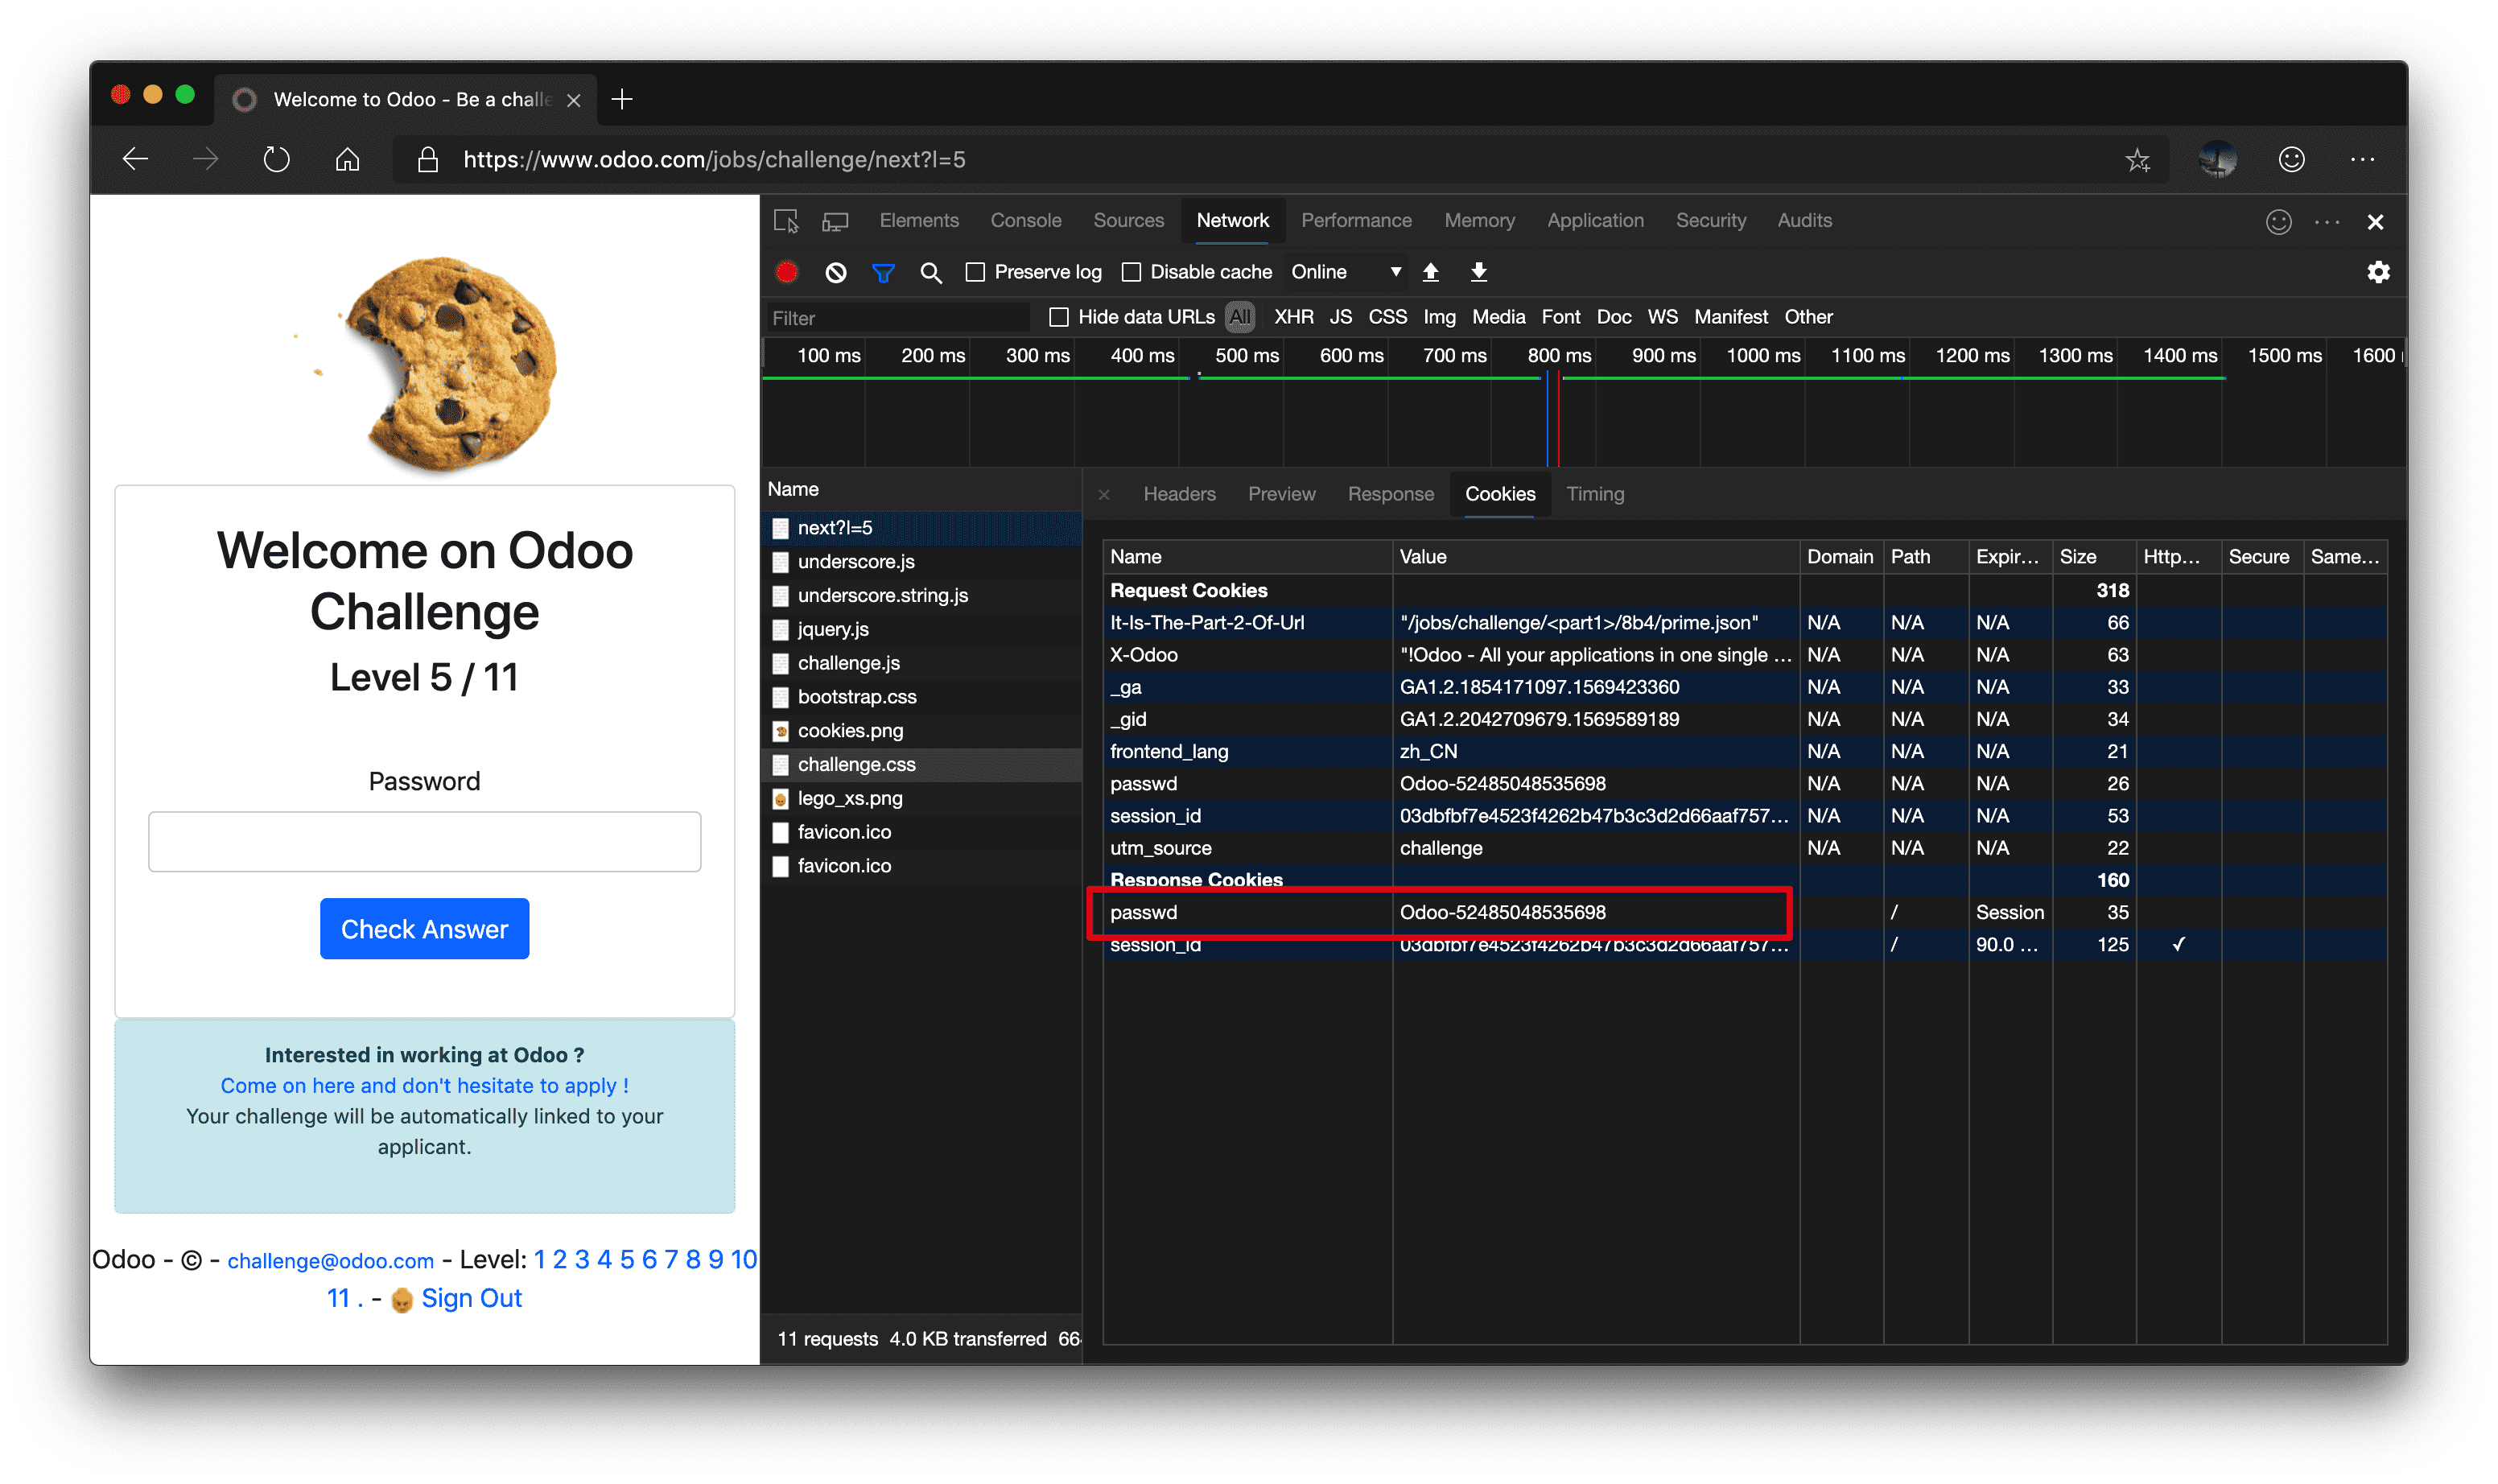Click the import HAR upload icon

coord(1430,272)
